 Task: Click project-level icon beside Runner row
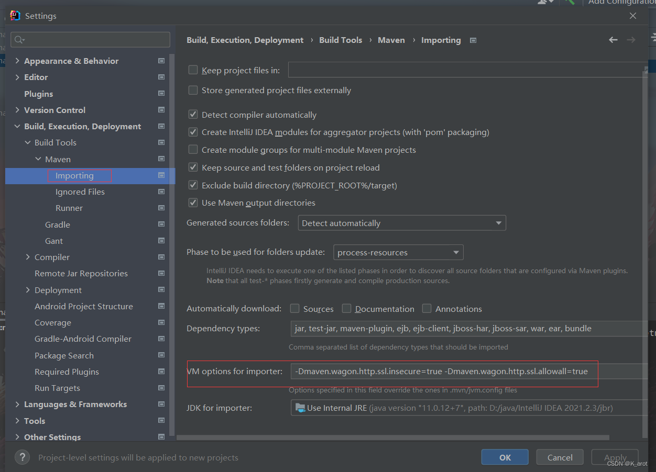[x=161, y=208]
